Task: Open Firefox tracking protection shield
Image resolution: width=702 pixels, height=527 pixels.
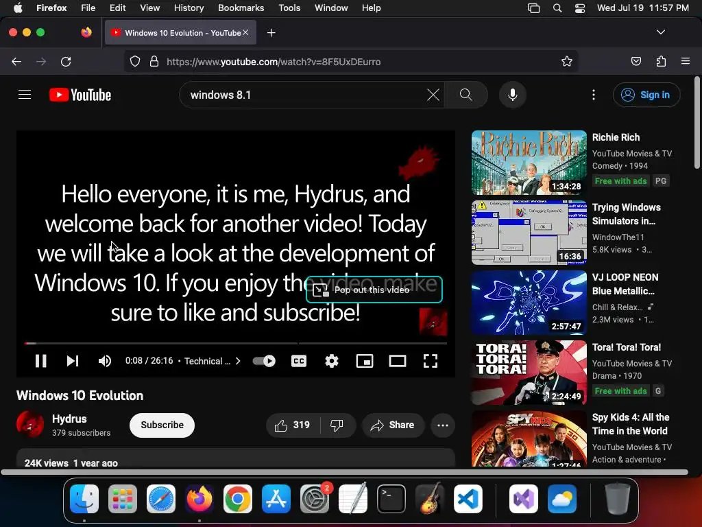Action: point(135,61)
